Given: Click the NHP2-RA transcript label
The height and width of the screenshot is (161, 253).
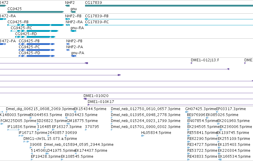Looking at the screenshot, I should pyautogui.click(x=74, y=22).
